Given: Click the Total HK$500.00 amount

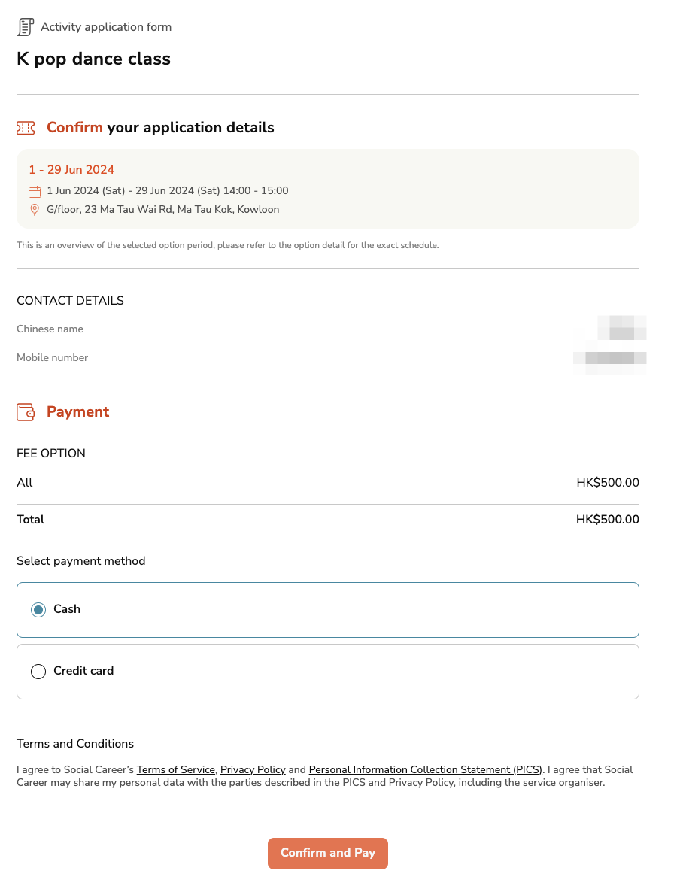Looking at the screenshot, I should (608, 520).
